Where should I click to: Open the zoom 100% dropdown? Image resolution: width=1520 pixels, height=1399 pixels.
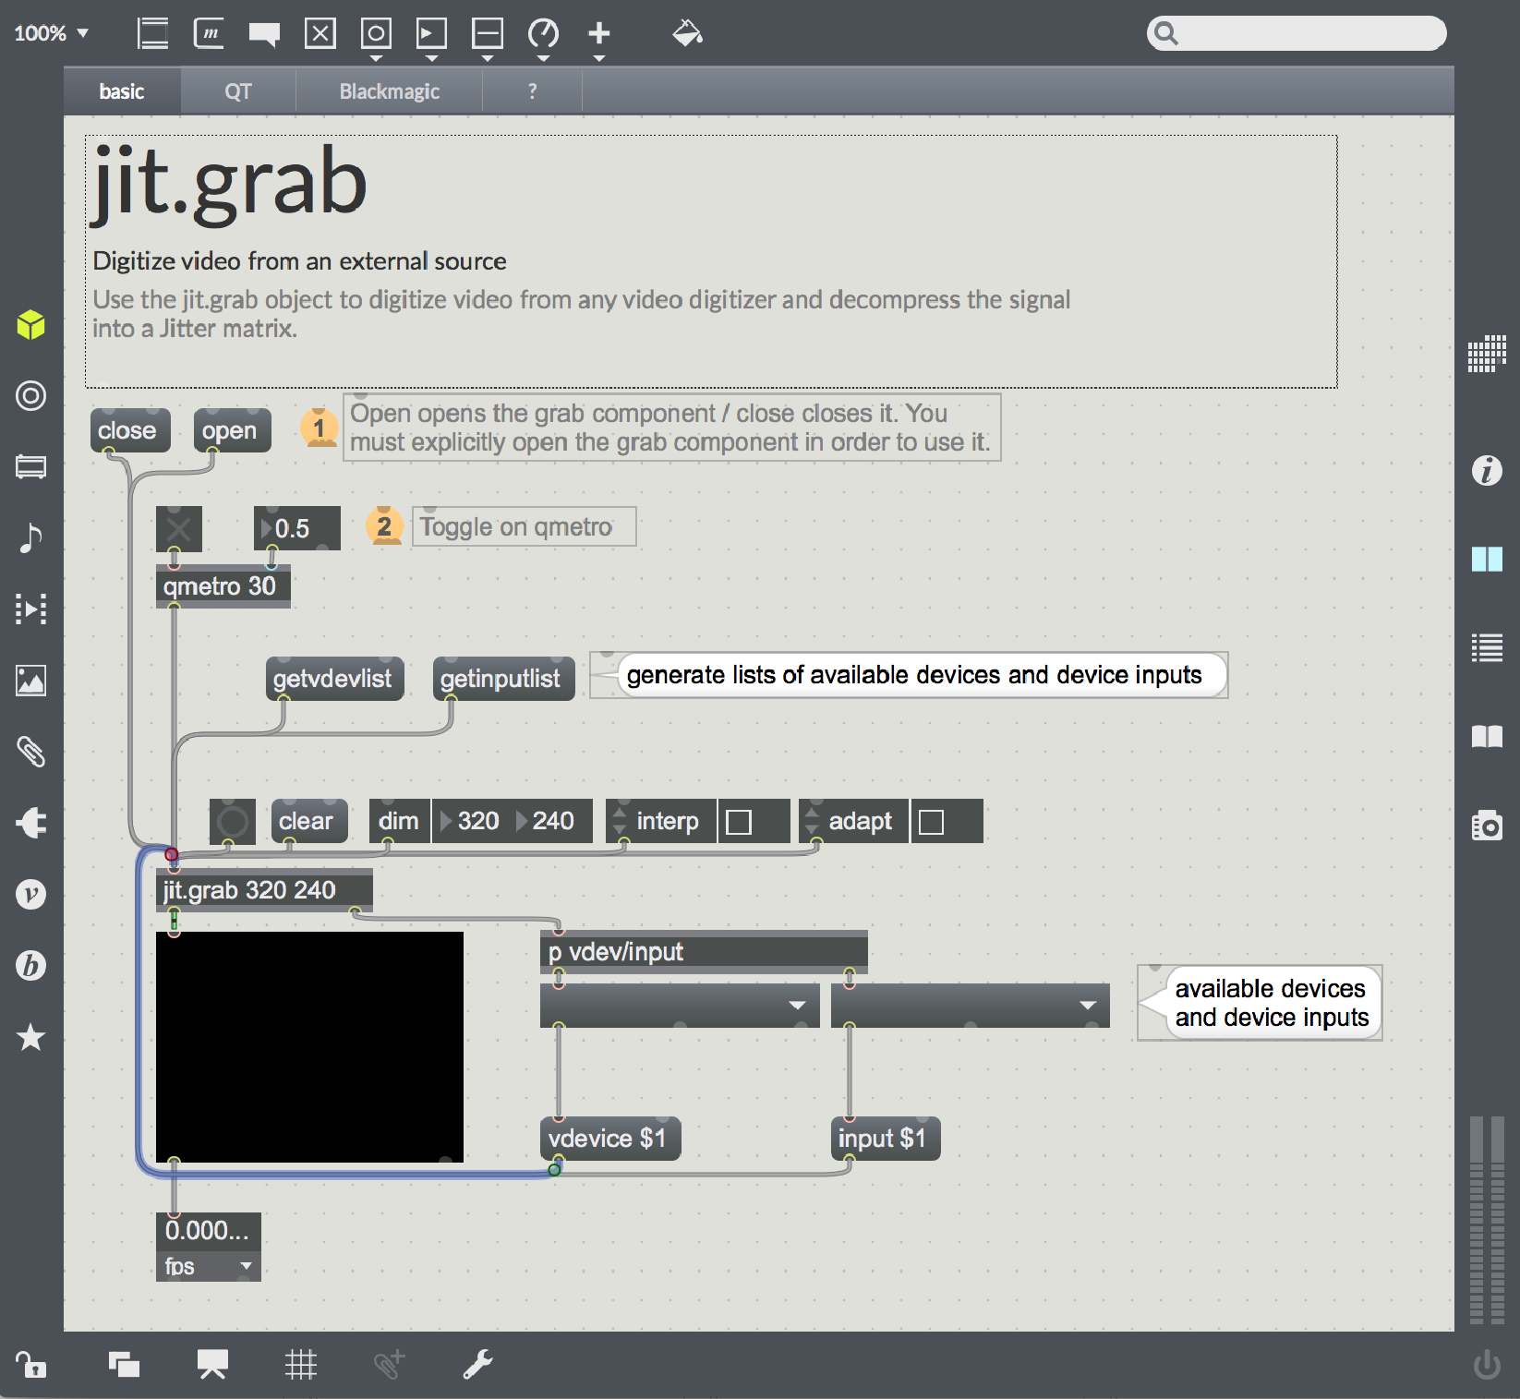(x=51, y=33)
